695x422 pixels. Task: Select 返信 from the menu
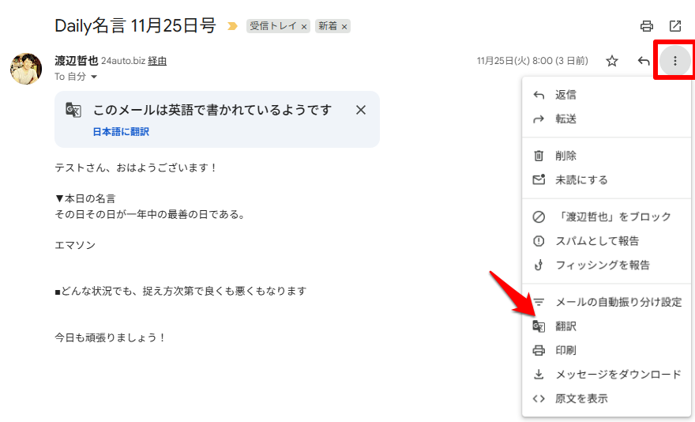pos(565,95)
